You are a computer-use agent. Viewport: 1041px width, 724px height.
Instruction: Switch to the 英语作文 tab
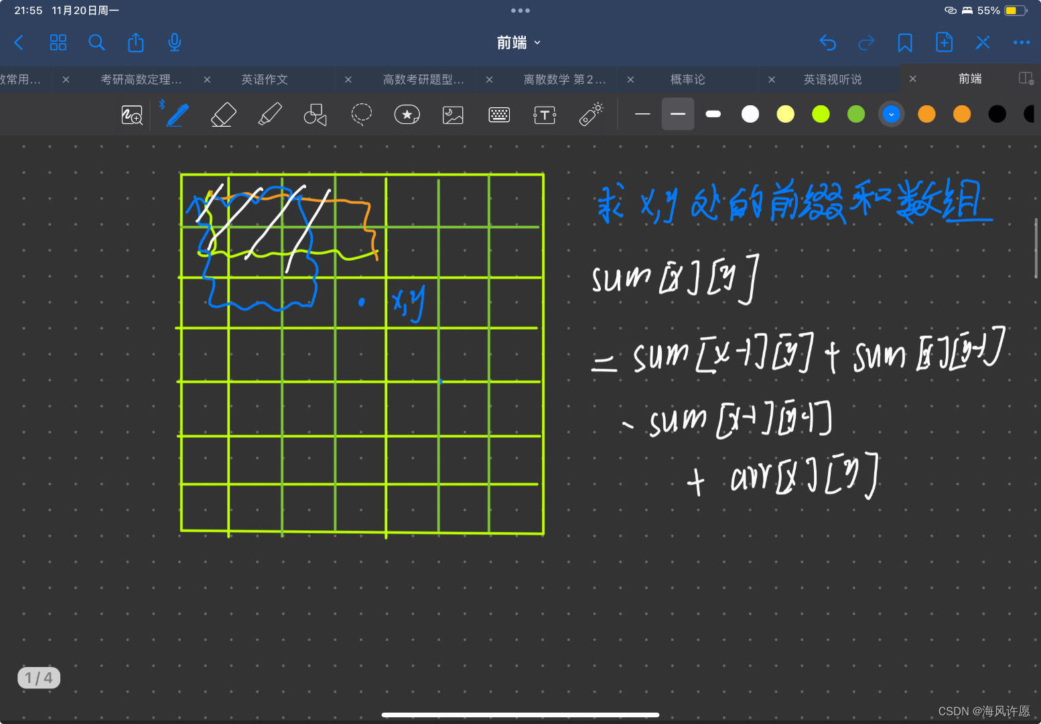pos(265,79)
